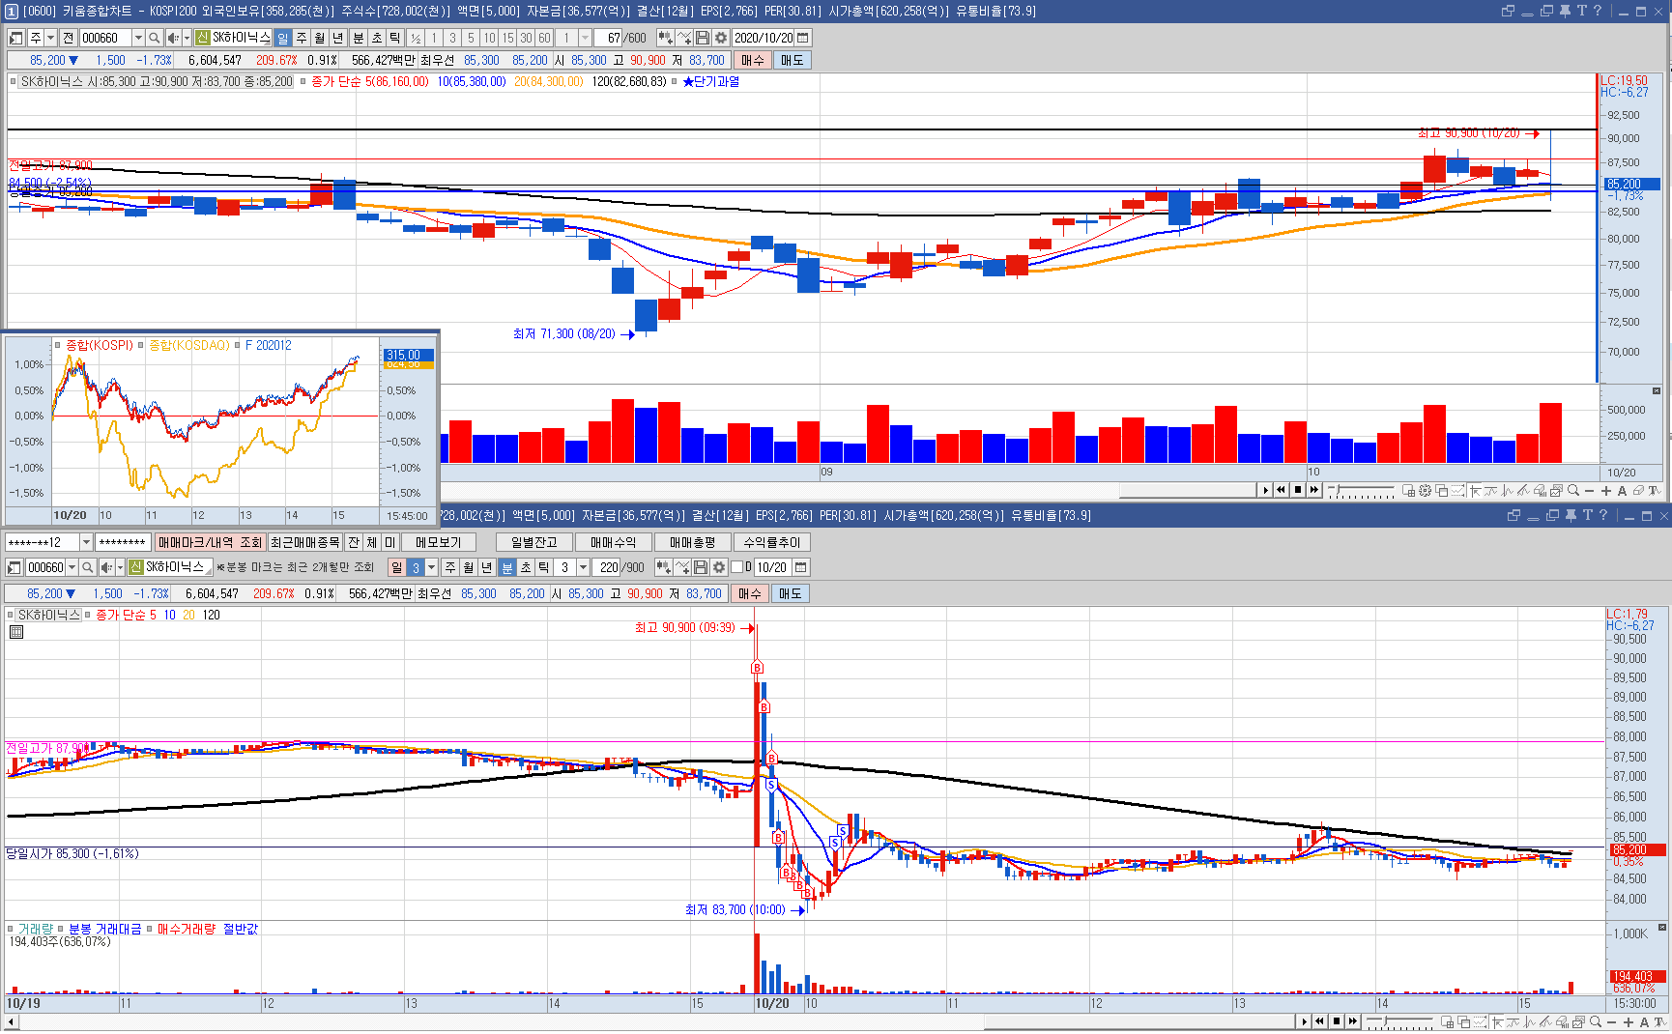Click the pin icon in second window title bar
The width and height of the screenshot is (1672, 1034).
coord(1571,515)
